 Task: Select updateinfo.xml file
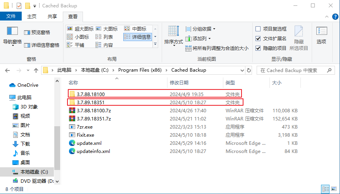(183, 151)
